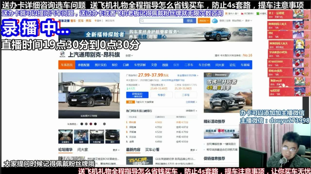The width and height of the screenshot is (311, 174).
Task: Click the blue 搜索 search button
Action: (x=190, y=21)
